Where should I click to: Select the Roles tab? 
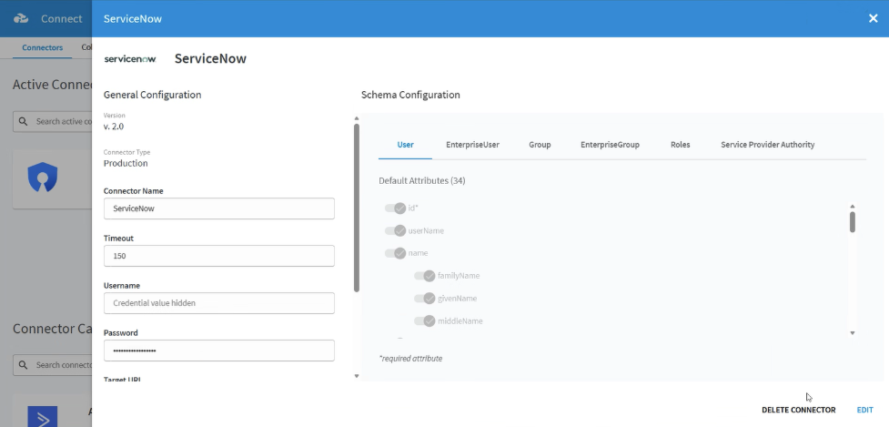pyautogui.click(x=680, y=145)
